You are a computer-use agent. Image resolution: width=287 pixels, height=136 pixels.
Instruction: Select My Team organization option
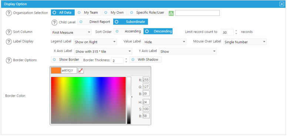[89, 13]
